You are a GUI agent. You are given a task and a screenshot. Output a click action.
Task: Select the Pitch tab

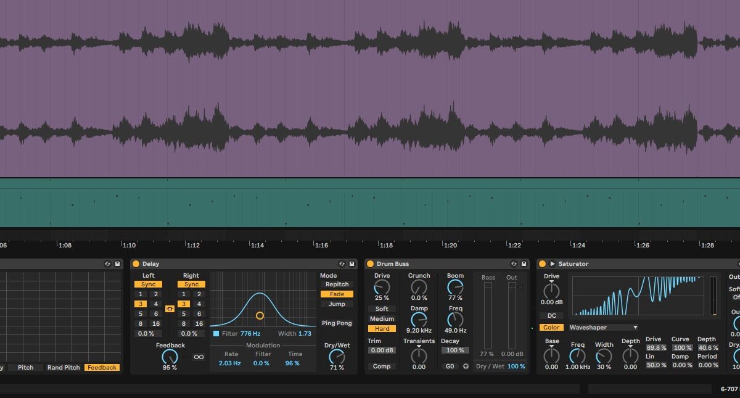[25, 368]
